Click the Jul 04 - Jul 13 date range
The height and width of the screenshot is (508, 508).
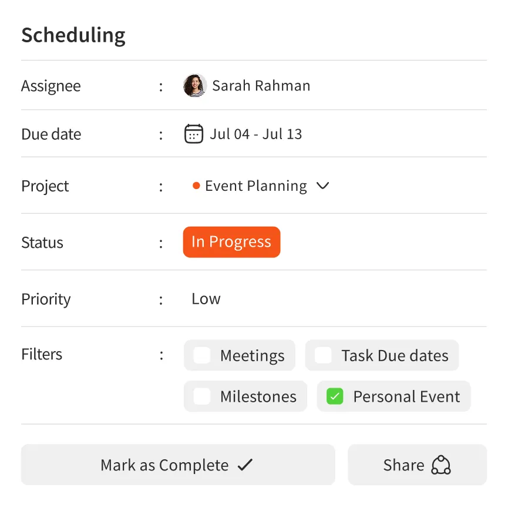(x=256, y=133)
